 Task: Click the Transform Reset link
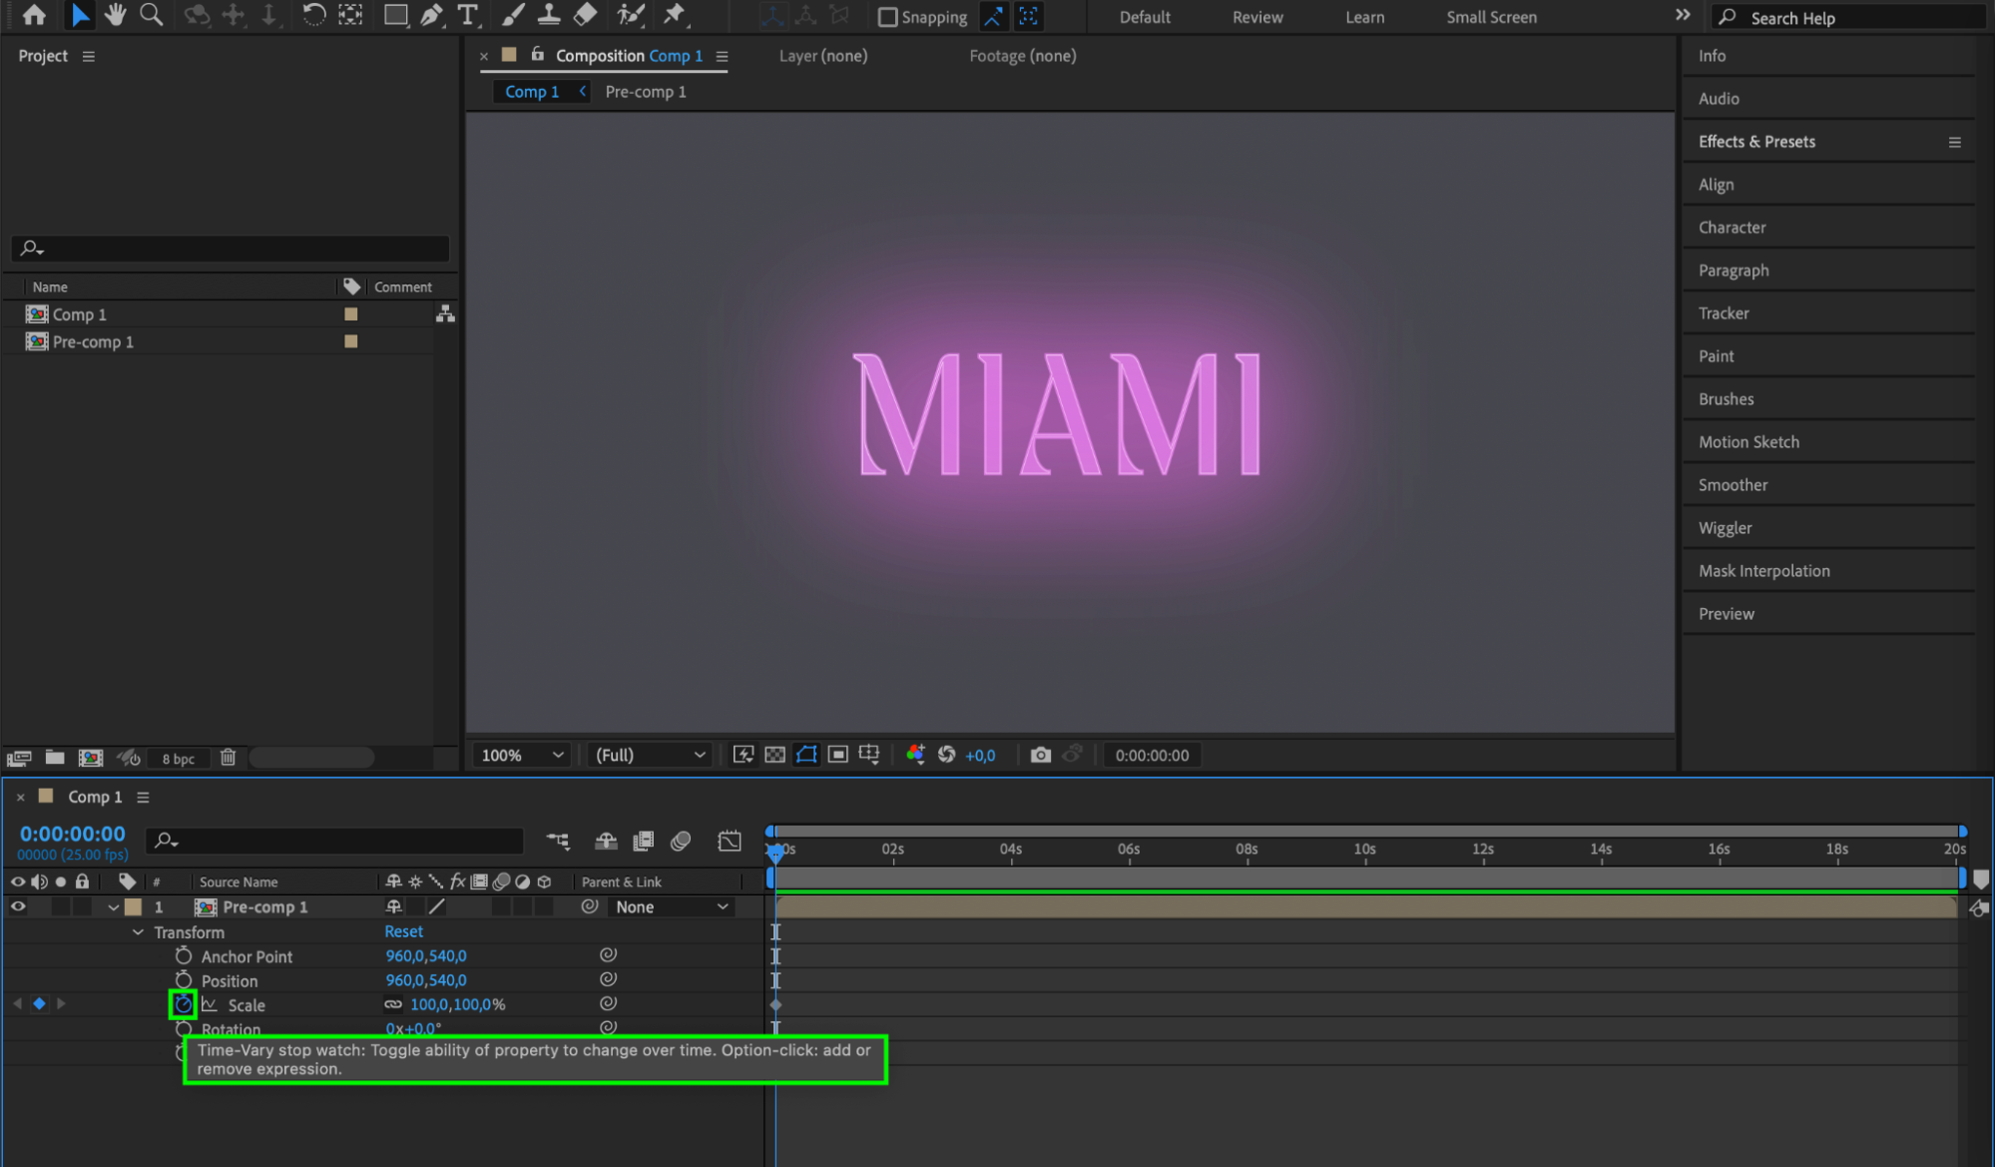[403, 931]
